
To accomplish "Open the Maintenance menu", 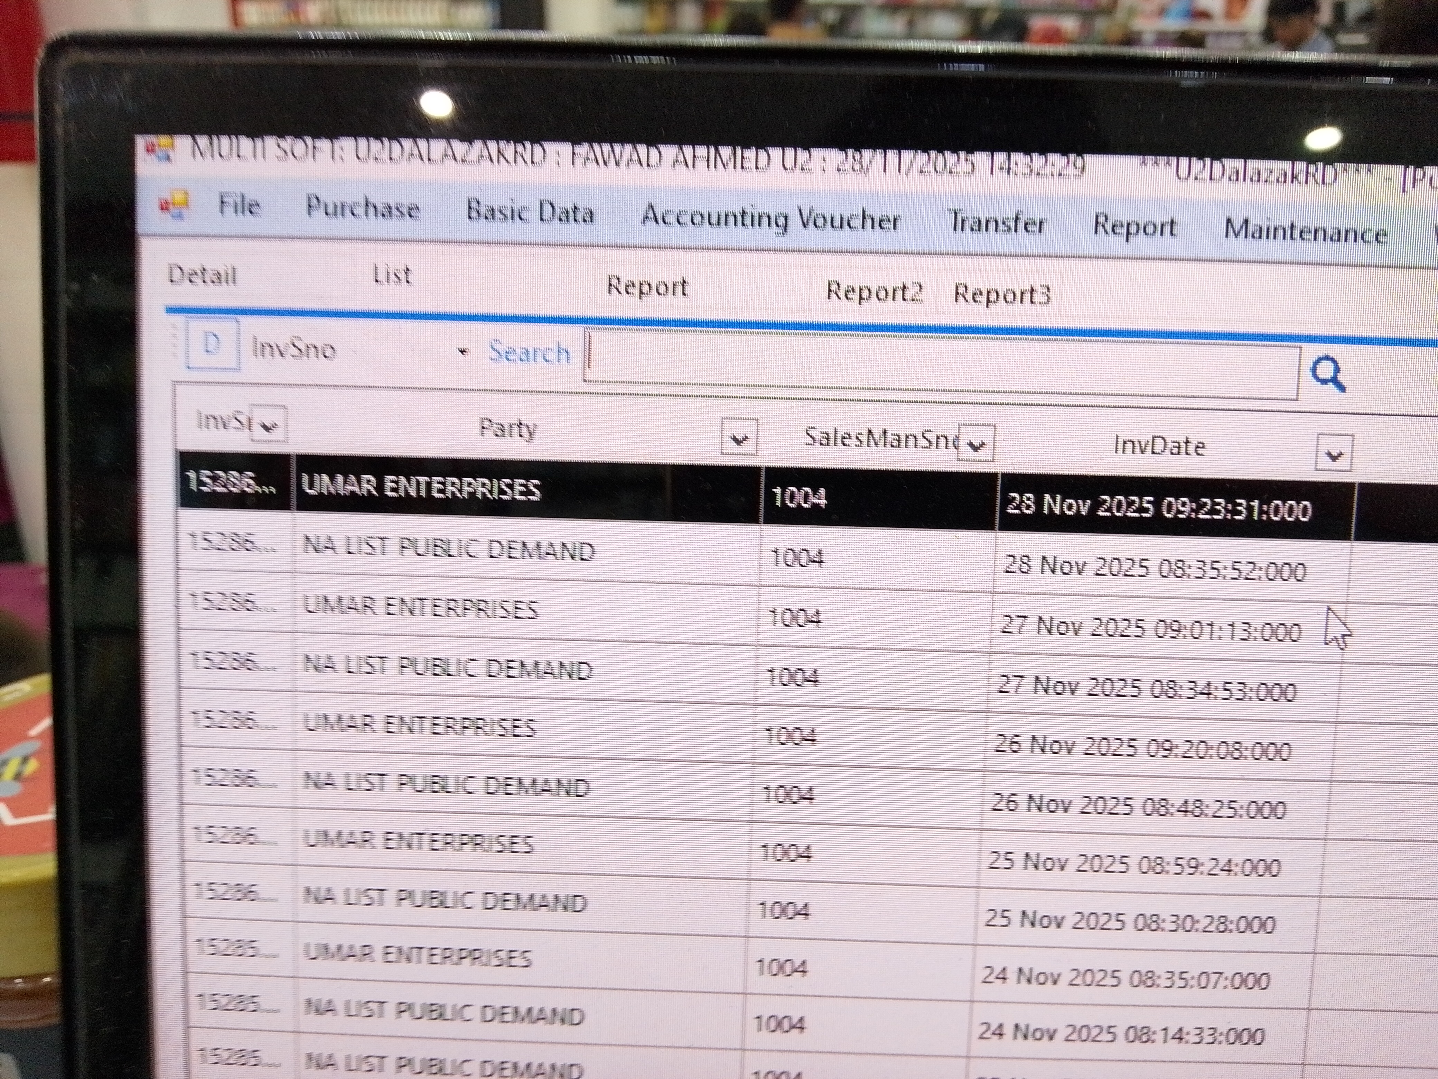I will click(1305, 231).
